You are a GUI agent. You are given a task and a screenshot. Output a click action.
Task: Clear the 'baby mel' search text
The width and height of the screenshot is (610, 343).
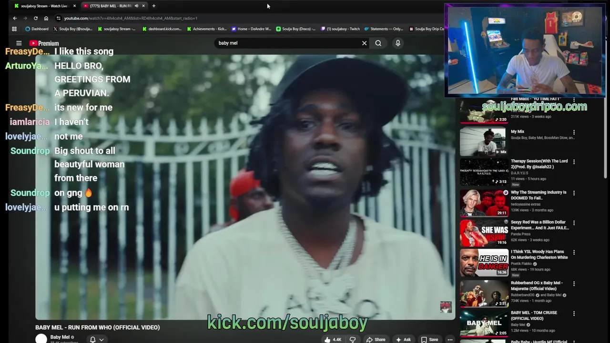click(x=364, y=43)
